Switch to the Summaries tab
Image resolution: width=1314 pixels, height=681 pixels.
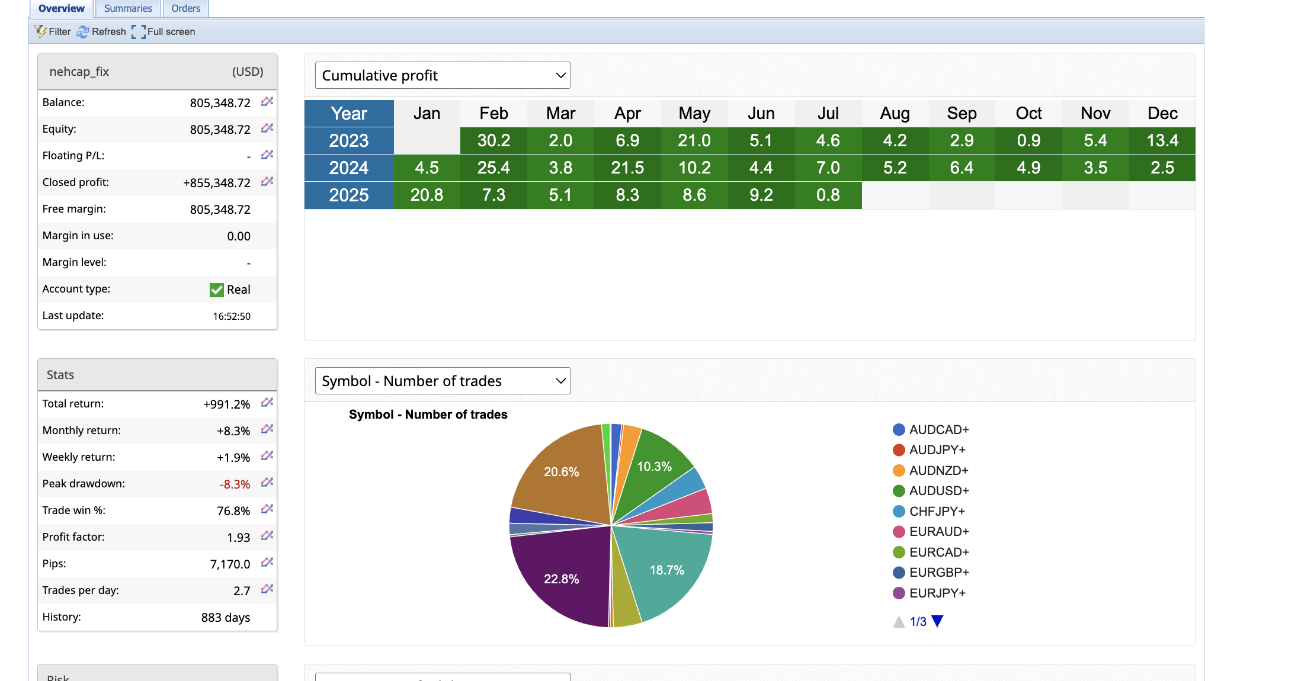click(128, 8)
